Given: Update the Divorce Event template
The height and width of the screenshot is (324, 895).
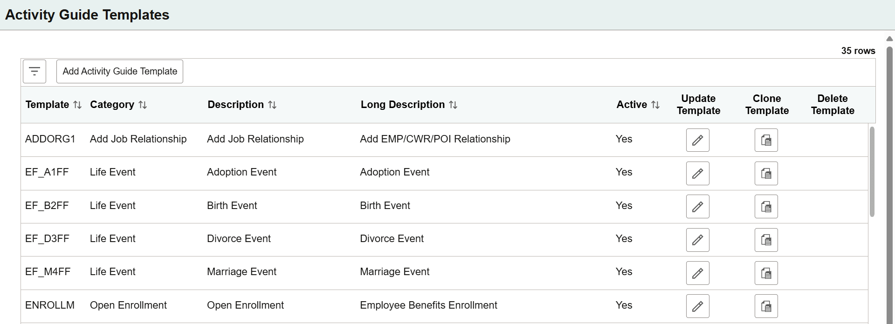Looking at the screenshot, I should [x=697, y=240].
